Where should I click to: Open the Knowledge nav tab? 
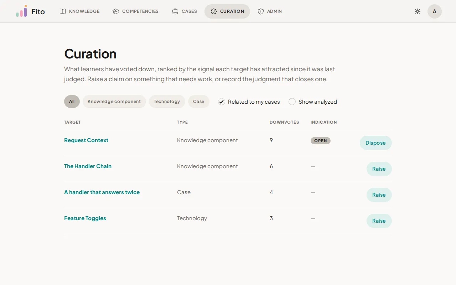click(x=80, y=11)
